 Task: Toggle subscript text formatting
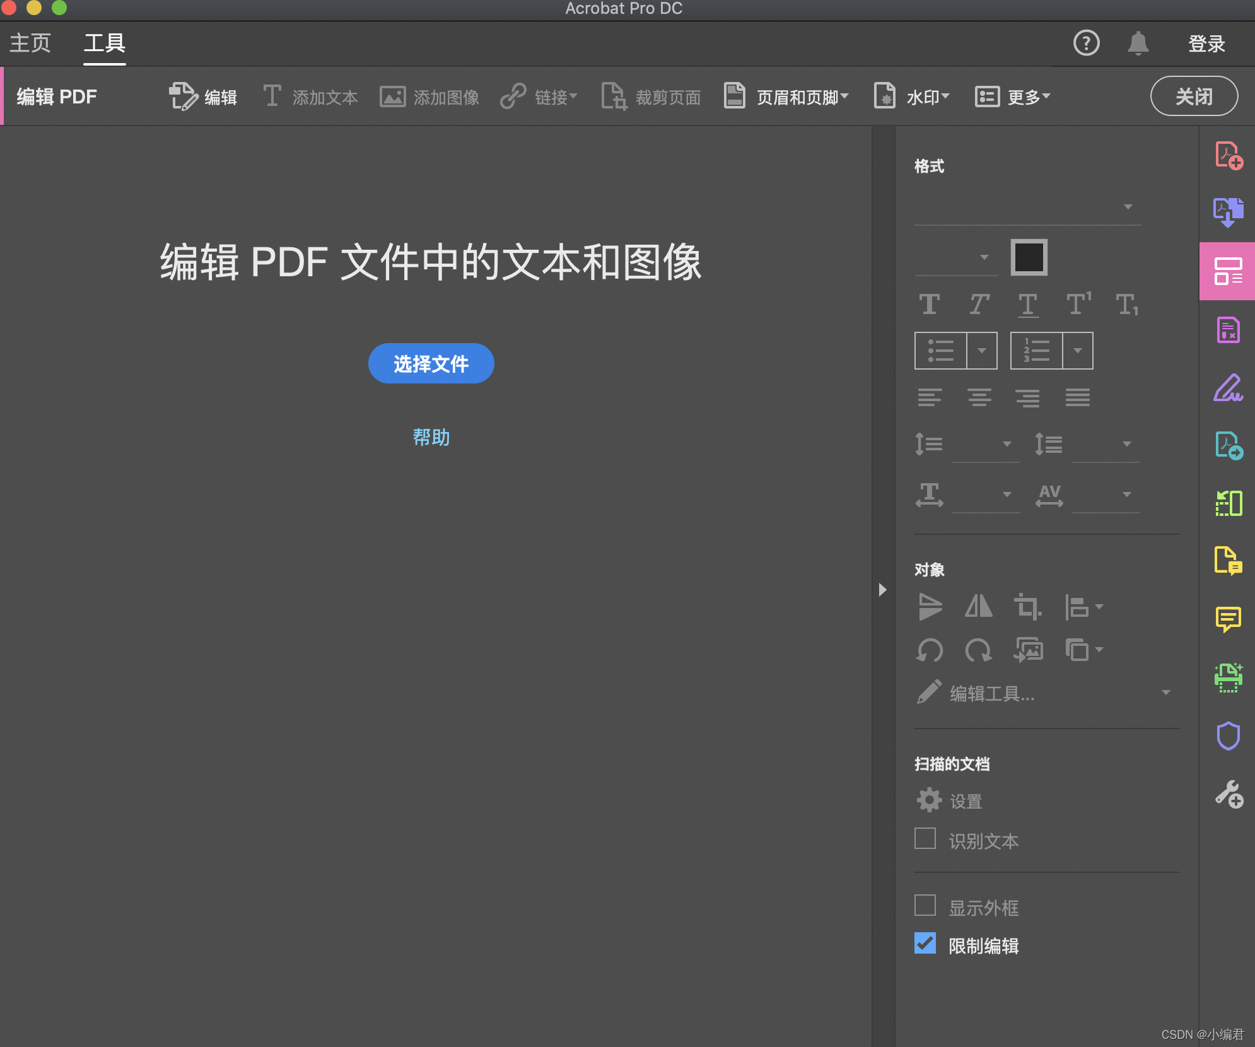[x=1128, y=305]
